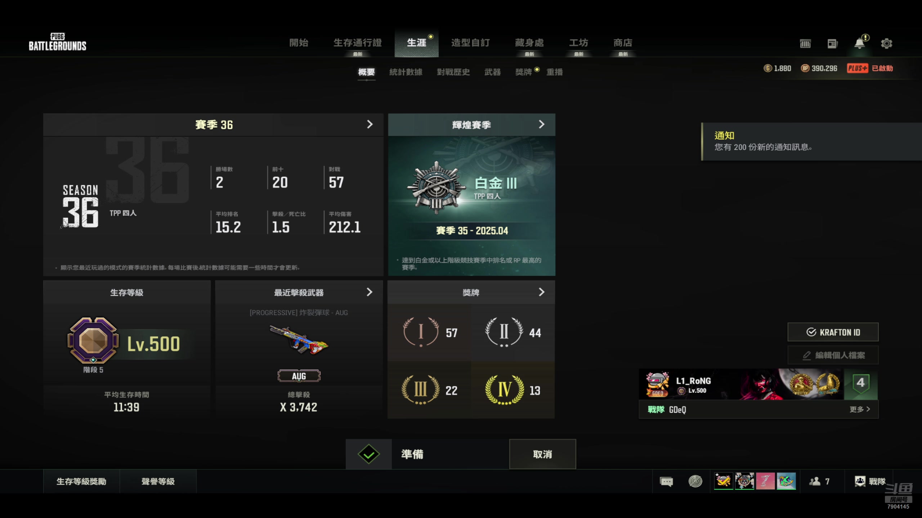Click the 編輯個人檔案 edit profile button
This screenshot has width=922, height=518.
pyautogui.click(x=833, y=355)
